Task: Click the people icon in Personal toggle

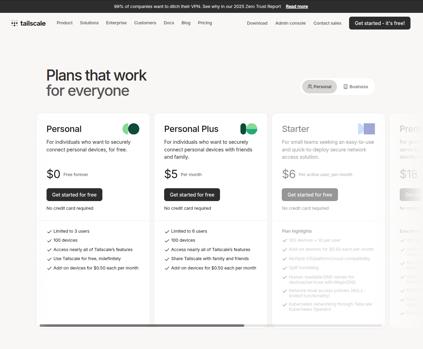Action: click(310, 87)
